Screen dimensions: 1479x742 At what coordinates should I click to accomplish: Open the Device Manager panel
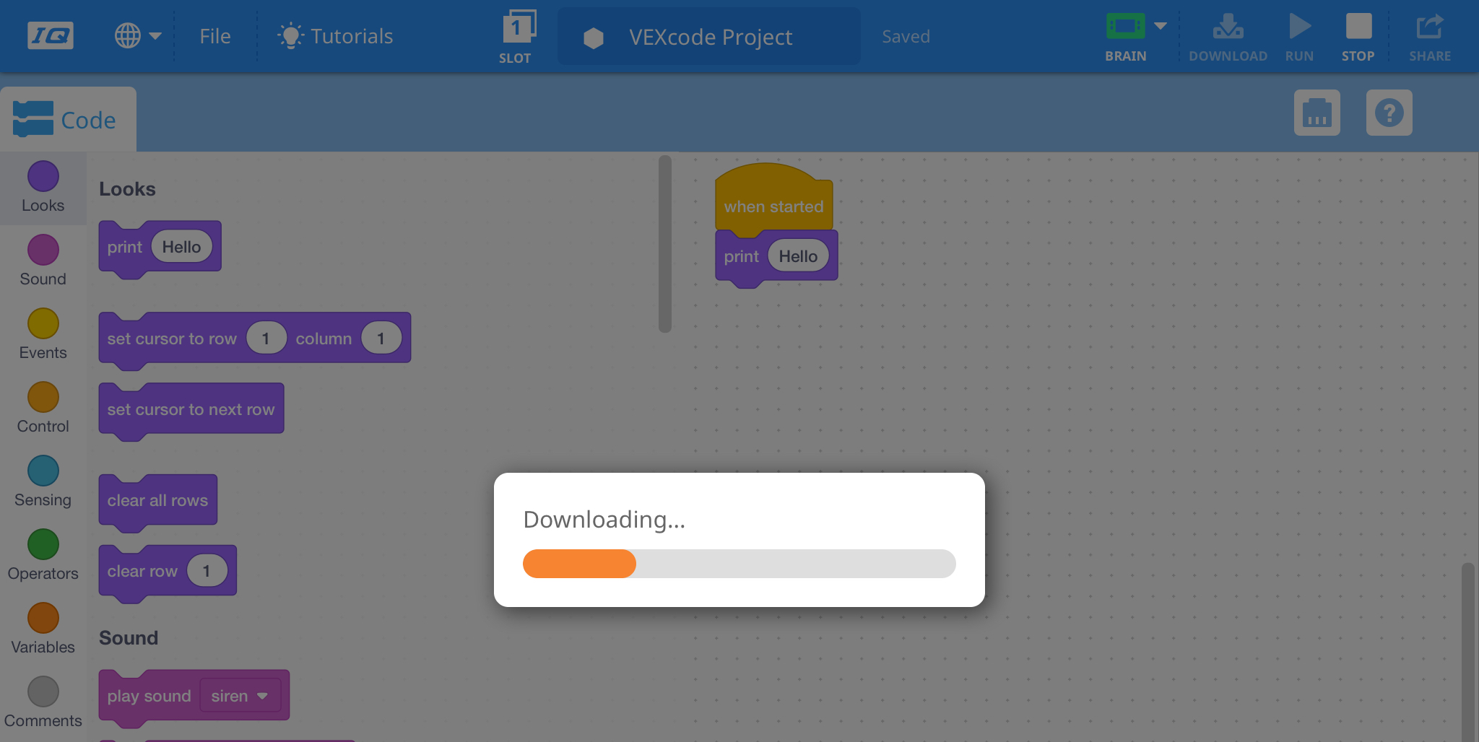[x=1317, y=113]
